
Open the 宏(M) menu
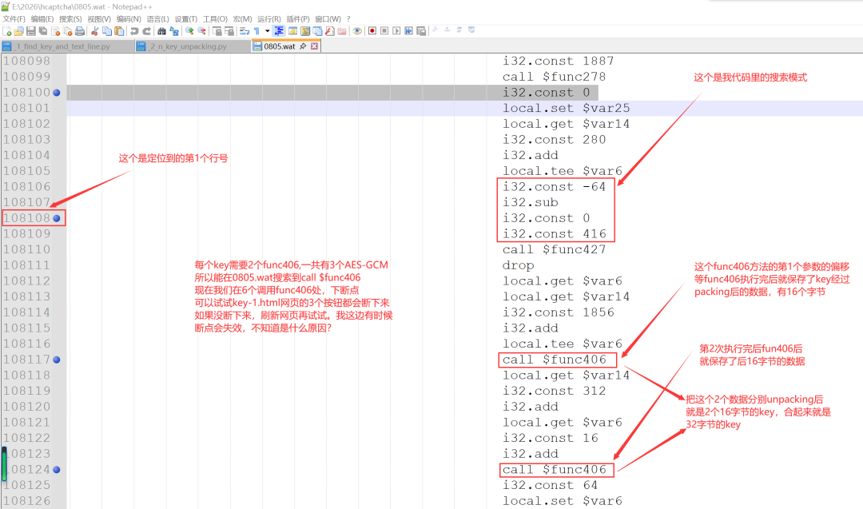[242, 18]
